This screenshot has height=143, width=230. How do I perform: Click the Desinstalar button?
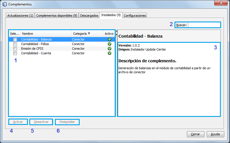coord(67,122)
